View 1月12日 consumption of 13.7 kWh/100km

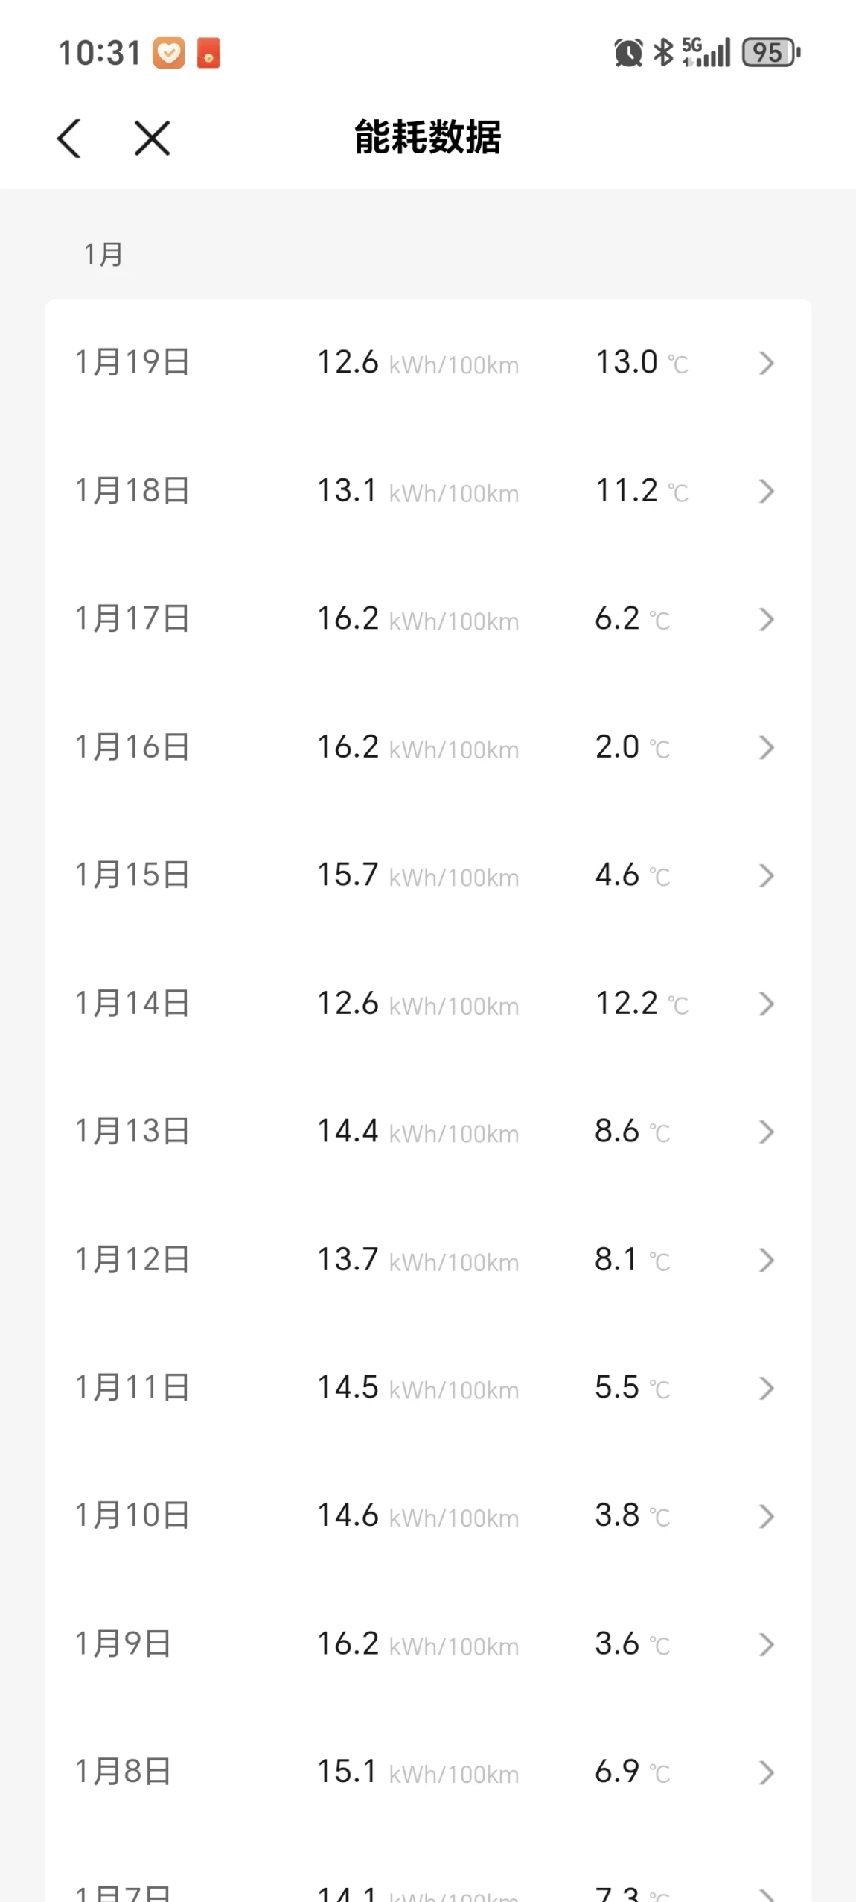point(428,1260)
